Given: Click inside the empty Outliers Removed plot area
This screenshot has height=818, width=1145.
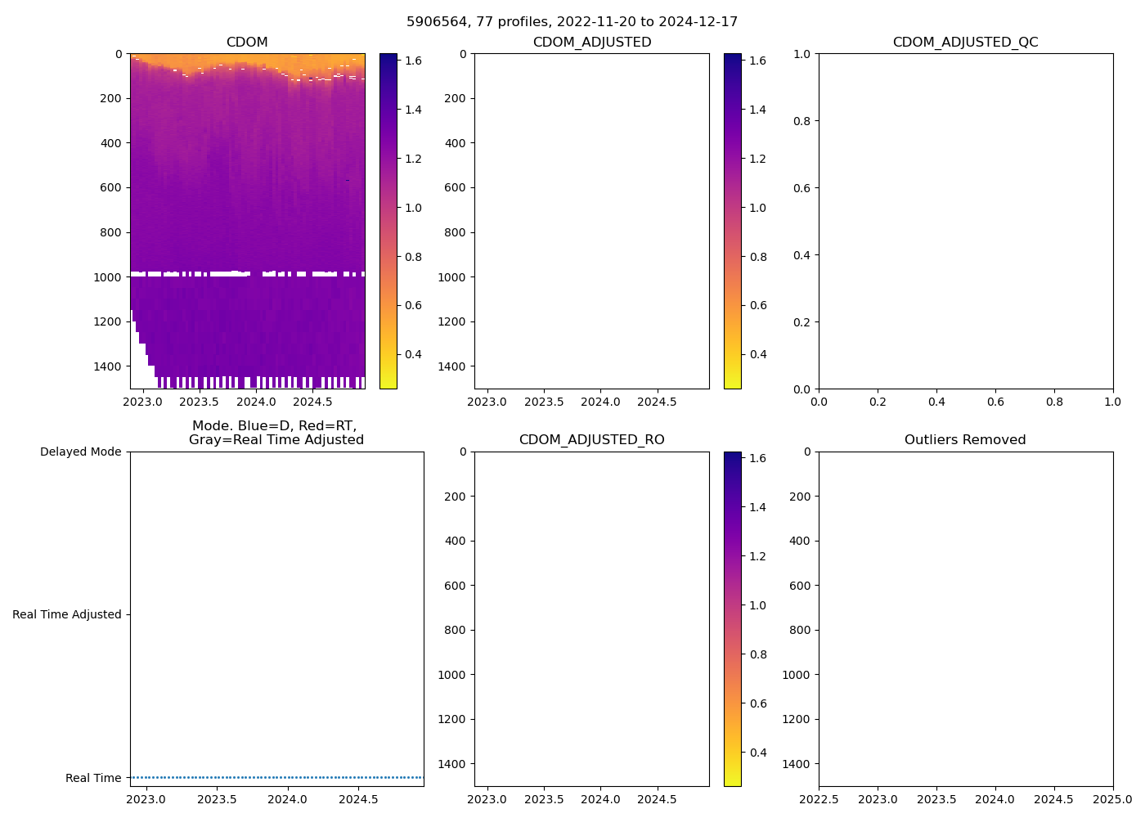Looking at the screenshot, I should point(965,618).
